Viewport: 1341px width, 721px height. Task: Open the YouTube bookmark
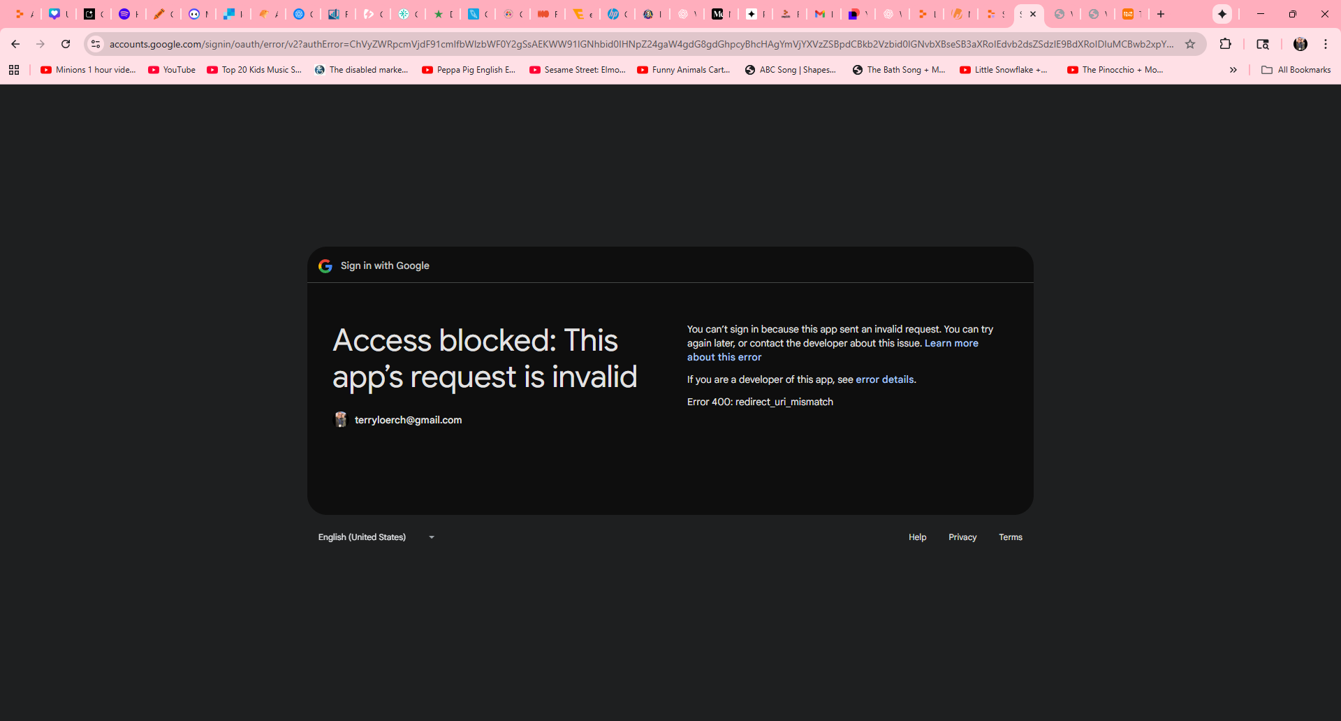[x=172, y=70]
